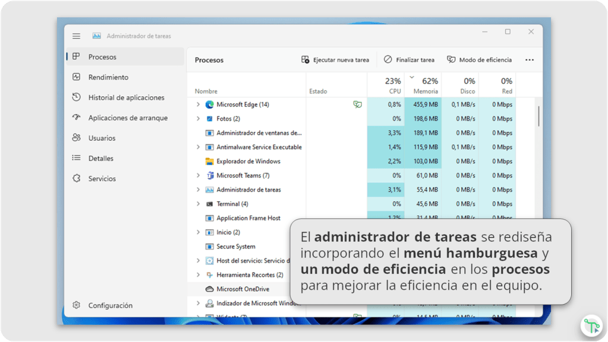Image resolution: width=608 pixels, height=342 pixels.
Task: Expand the Terminal (4) process group
Action: [x=199, y=204]
